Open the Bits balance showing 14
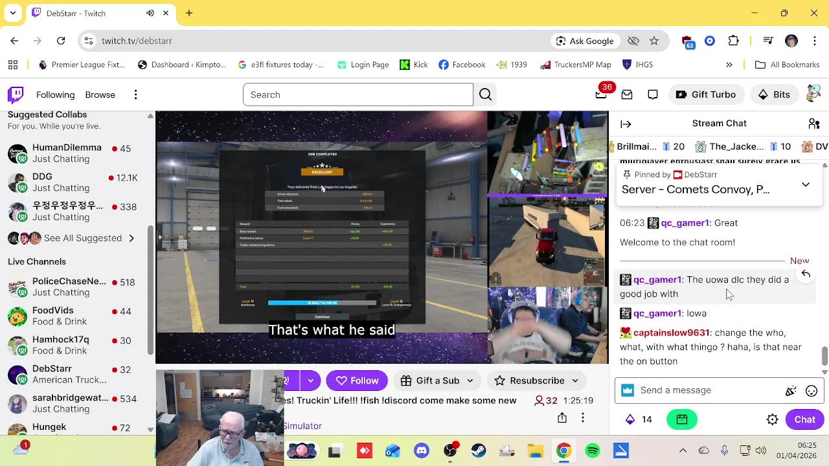The image size is (829, 466). click(639, 419)
